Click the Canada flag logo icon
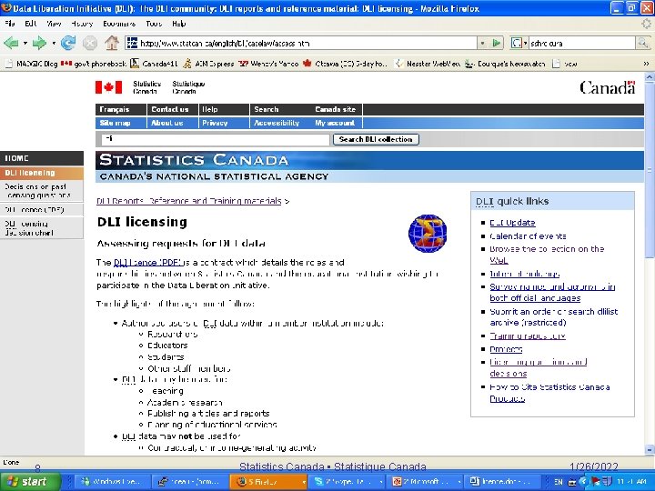The width and height of the screenshot is (655, 491). pos(108,87)
